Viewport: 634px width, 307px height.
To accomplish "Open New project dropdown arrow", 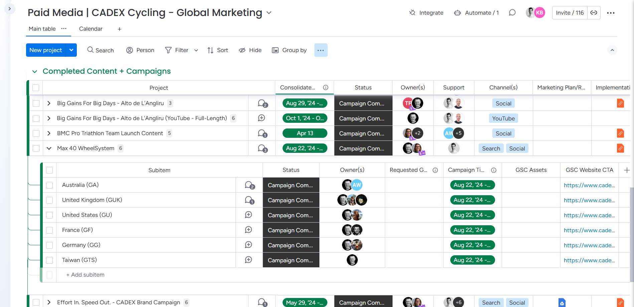I will tap(71, 50).
